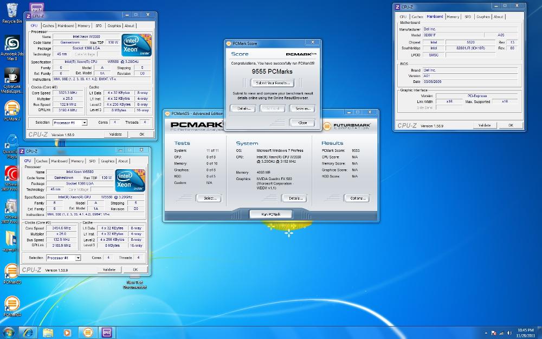This screenshot has width=542, height=339.
Task: Open Graphics tab in top CPU-Z window
Action: click(114, 25)
